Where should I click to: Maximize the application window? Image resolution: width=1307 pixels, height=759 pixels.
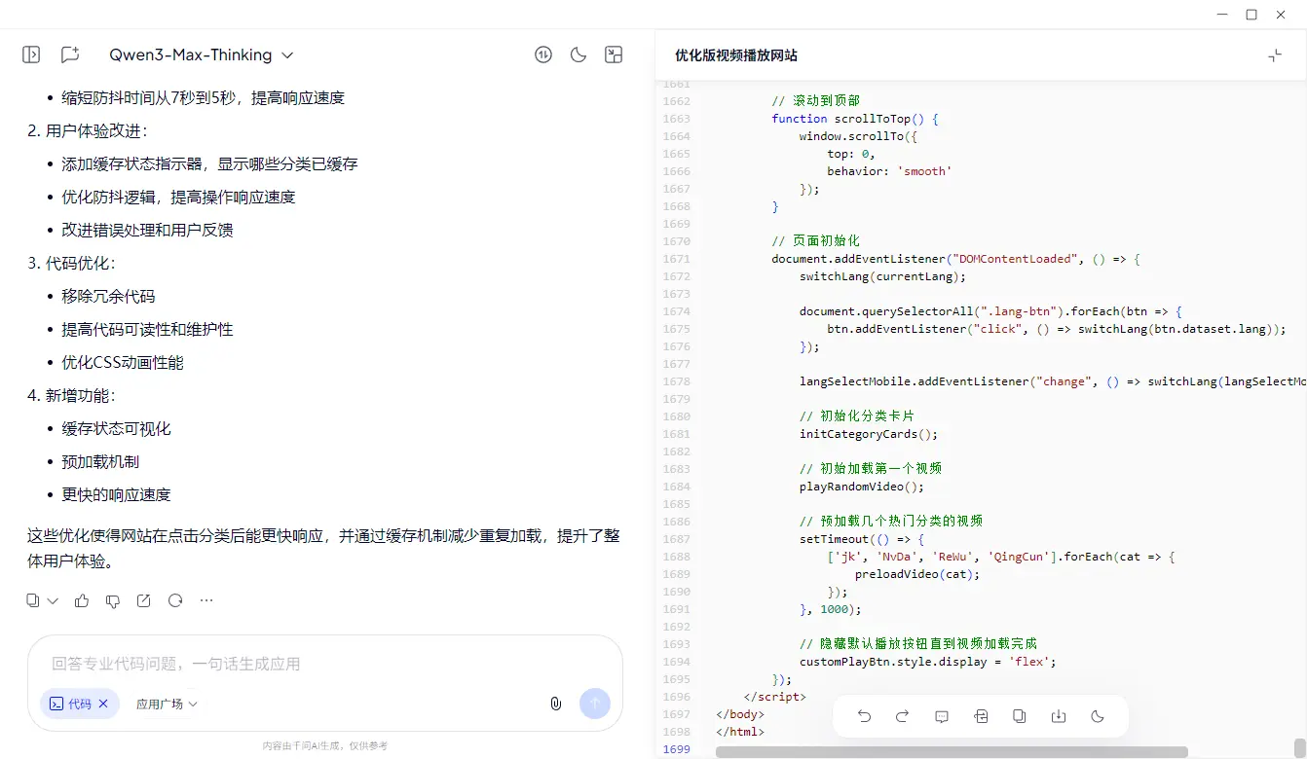point(1251,15)
